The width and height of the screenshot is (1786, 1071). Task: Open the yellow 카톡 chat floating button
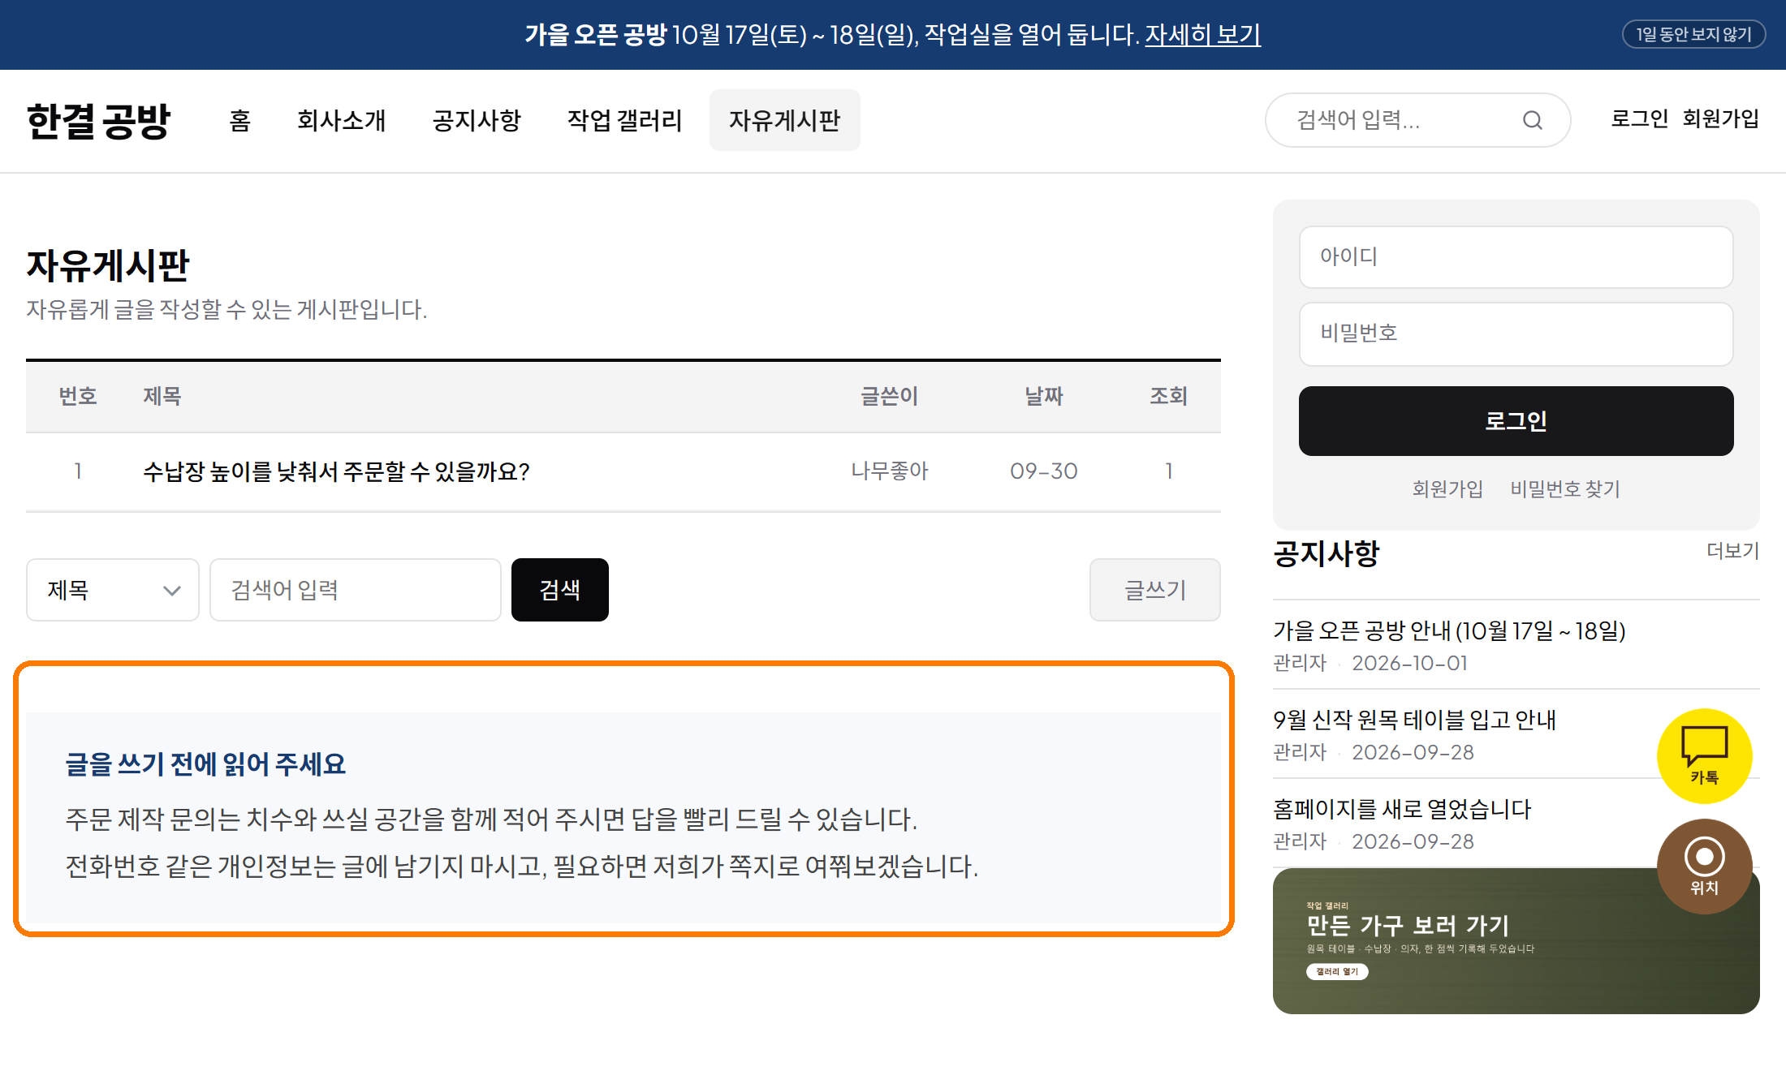[1704, 755]
